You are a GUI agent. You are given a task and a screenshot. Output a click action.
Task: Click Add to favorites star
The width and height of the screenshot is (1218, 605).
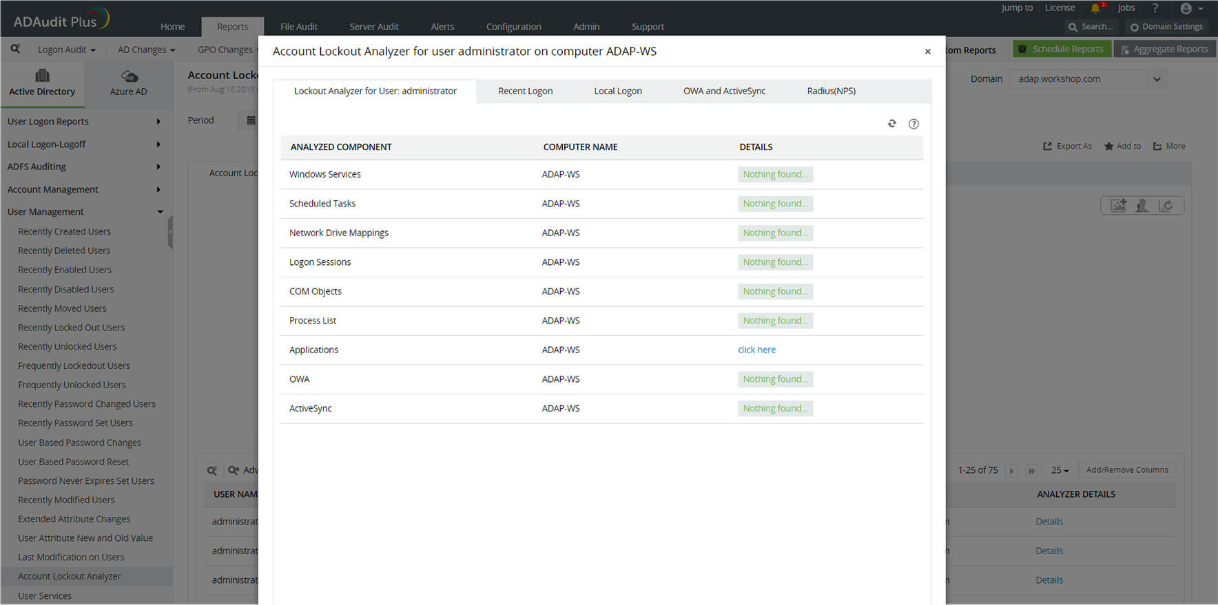1122,146
